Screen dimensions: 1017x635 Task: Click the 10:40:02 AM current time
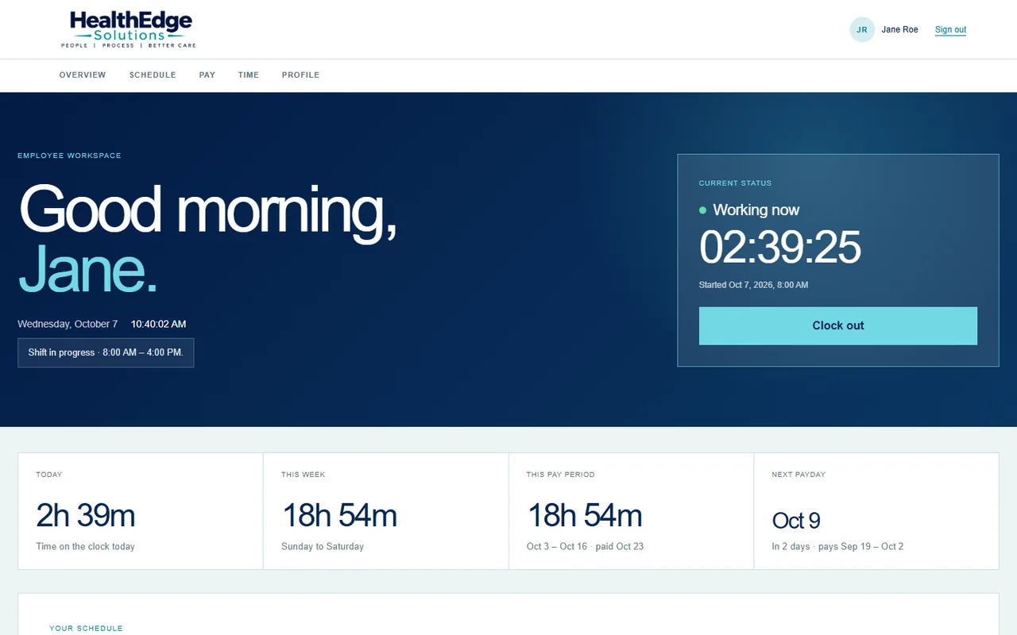[x=159, y=324]
